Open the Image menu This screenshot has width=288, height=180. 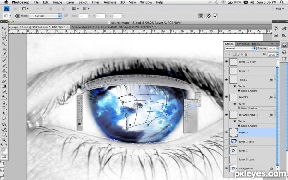(58, 2)
